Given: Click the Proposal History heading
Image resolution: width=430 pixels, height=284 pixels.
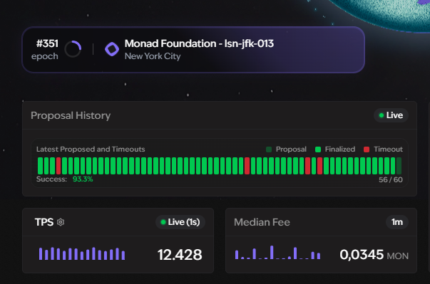Looking at the screenshot, I should click(71, 115).
